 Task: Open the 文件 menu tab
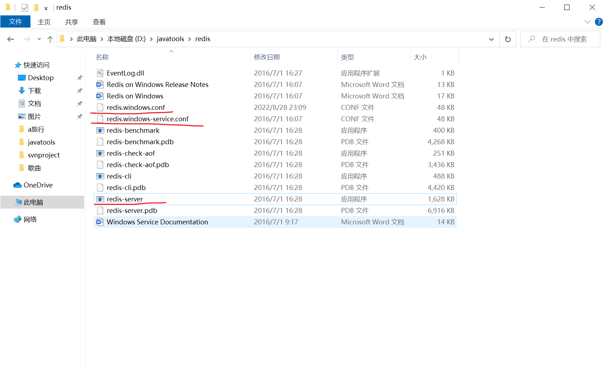tap(15, 22)
